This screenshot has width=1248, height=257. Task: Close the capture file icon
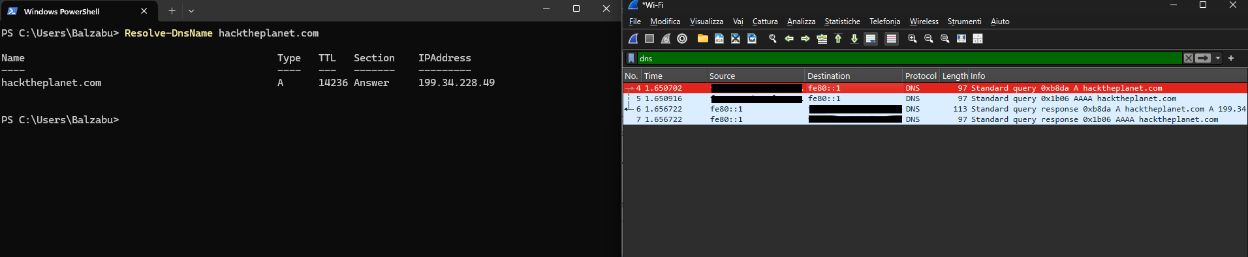[736, 38]
